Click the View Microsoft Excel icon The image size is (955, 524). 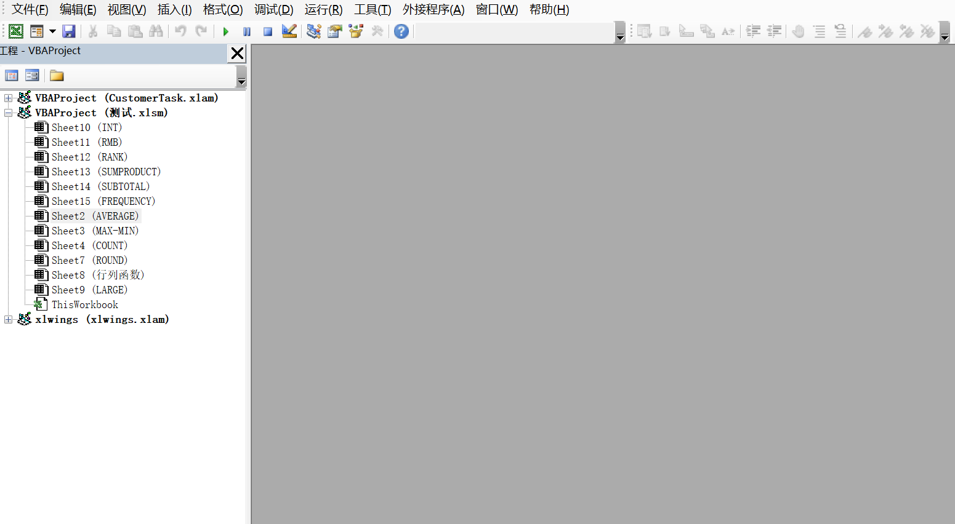click(x=16, y=31)
